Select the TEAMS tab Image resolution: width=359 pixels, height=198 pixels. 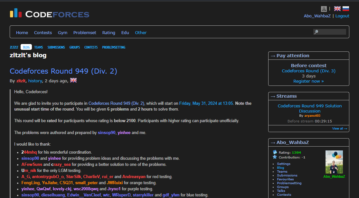[x=38, y=47]
